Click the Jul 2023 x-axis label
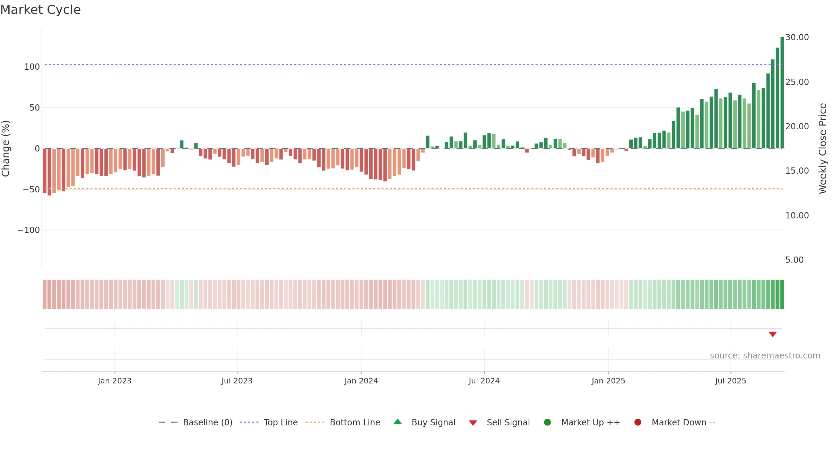The image size is (832, 468). (237, 381)
